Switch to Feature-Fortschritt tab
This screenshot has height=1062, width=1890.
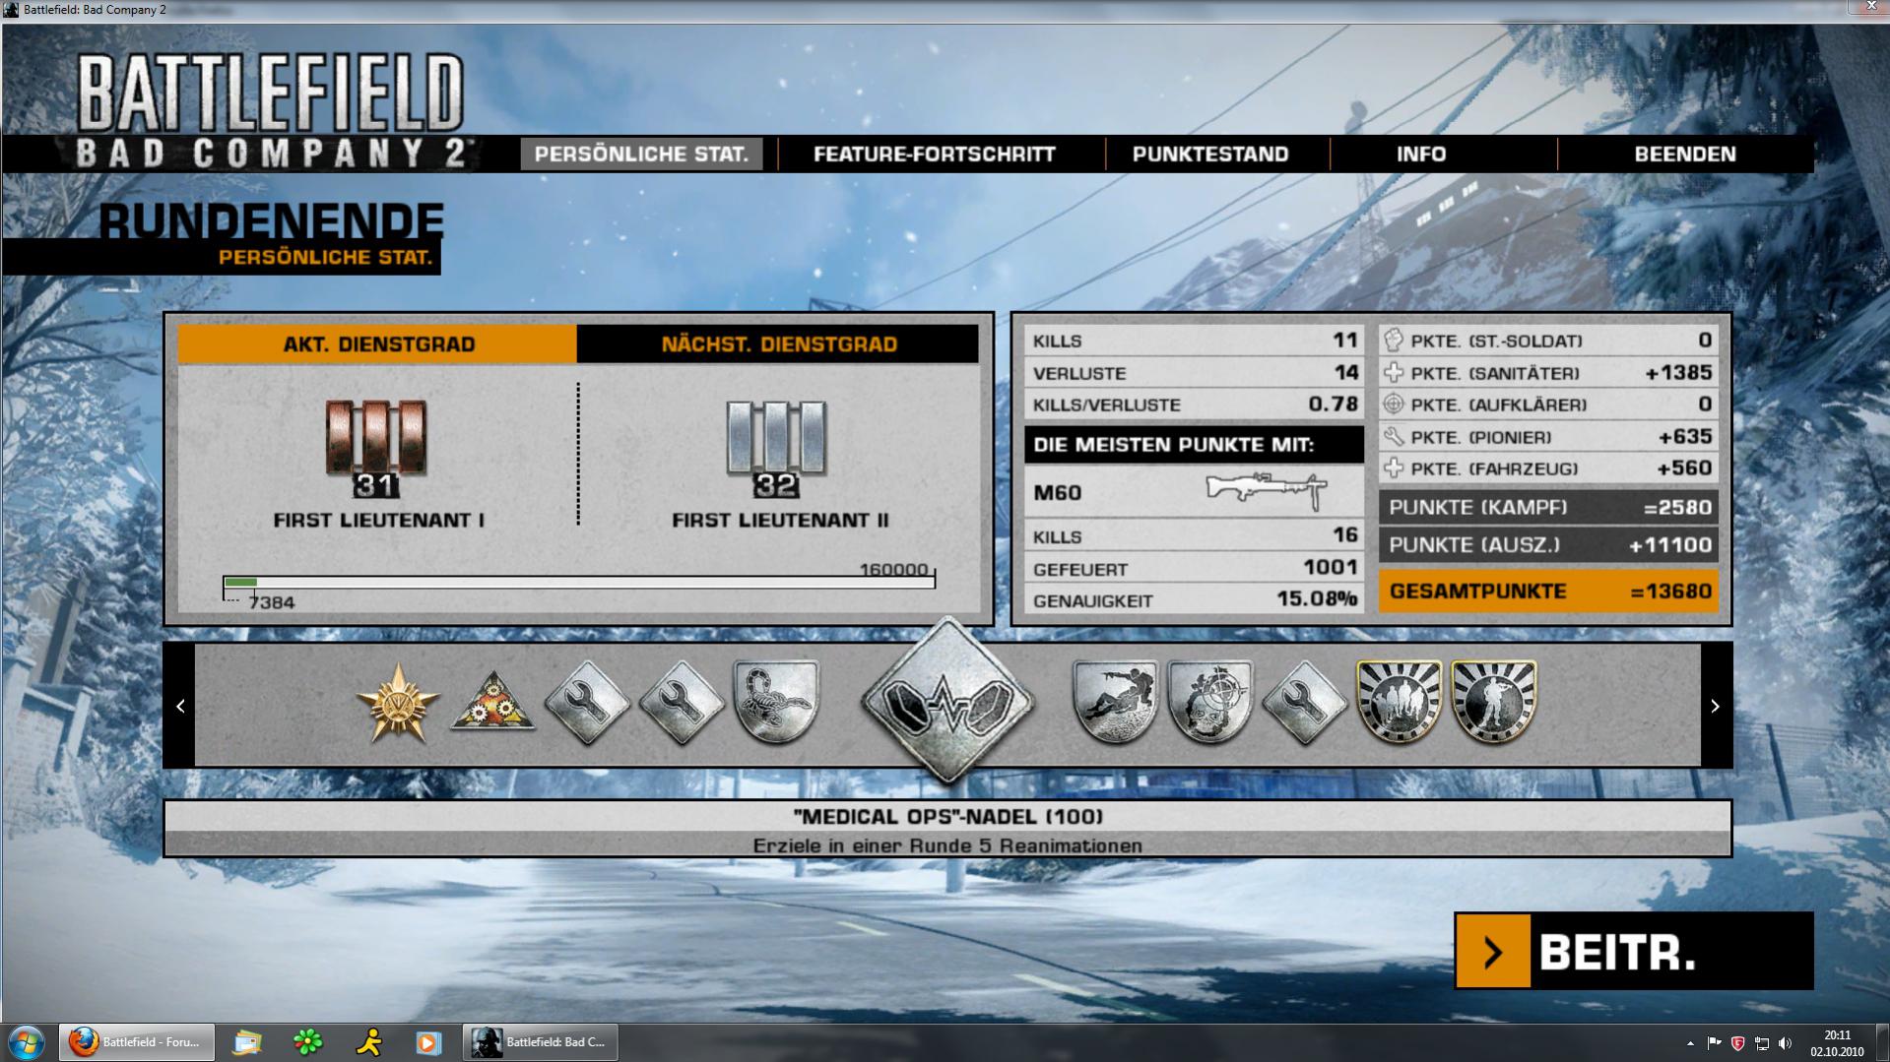pyautogui.click(x=934, y=154)
